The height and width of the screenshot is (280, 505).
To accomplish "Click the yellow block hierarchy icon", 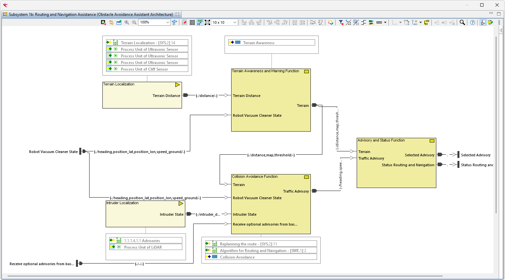I will pyautogui.click(x=427, y=22).
